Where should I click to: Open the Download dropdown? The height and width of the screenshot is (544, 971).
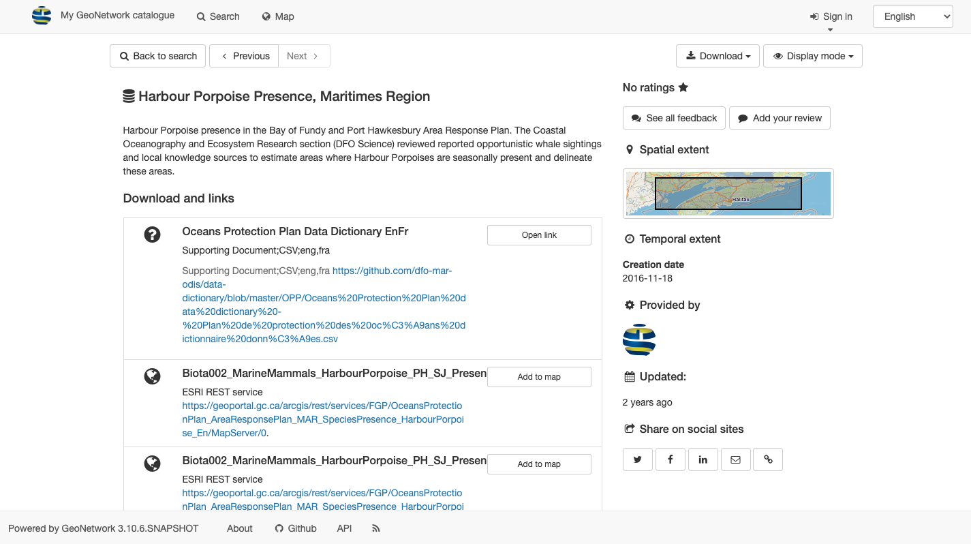coord(718,56)
